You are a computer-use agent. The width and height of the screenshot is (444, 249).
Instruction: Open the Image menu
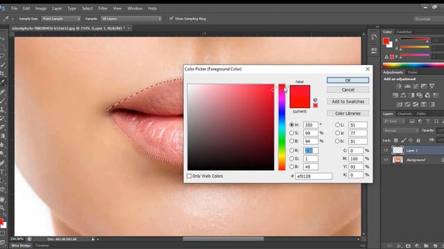41,8
